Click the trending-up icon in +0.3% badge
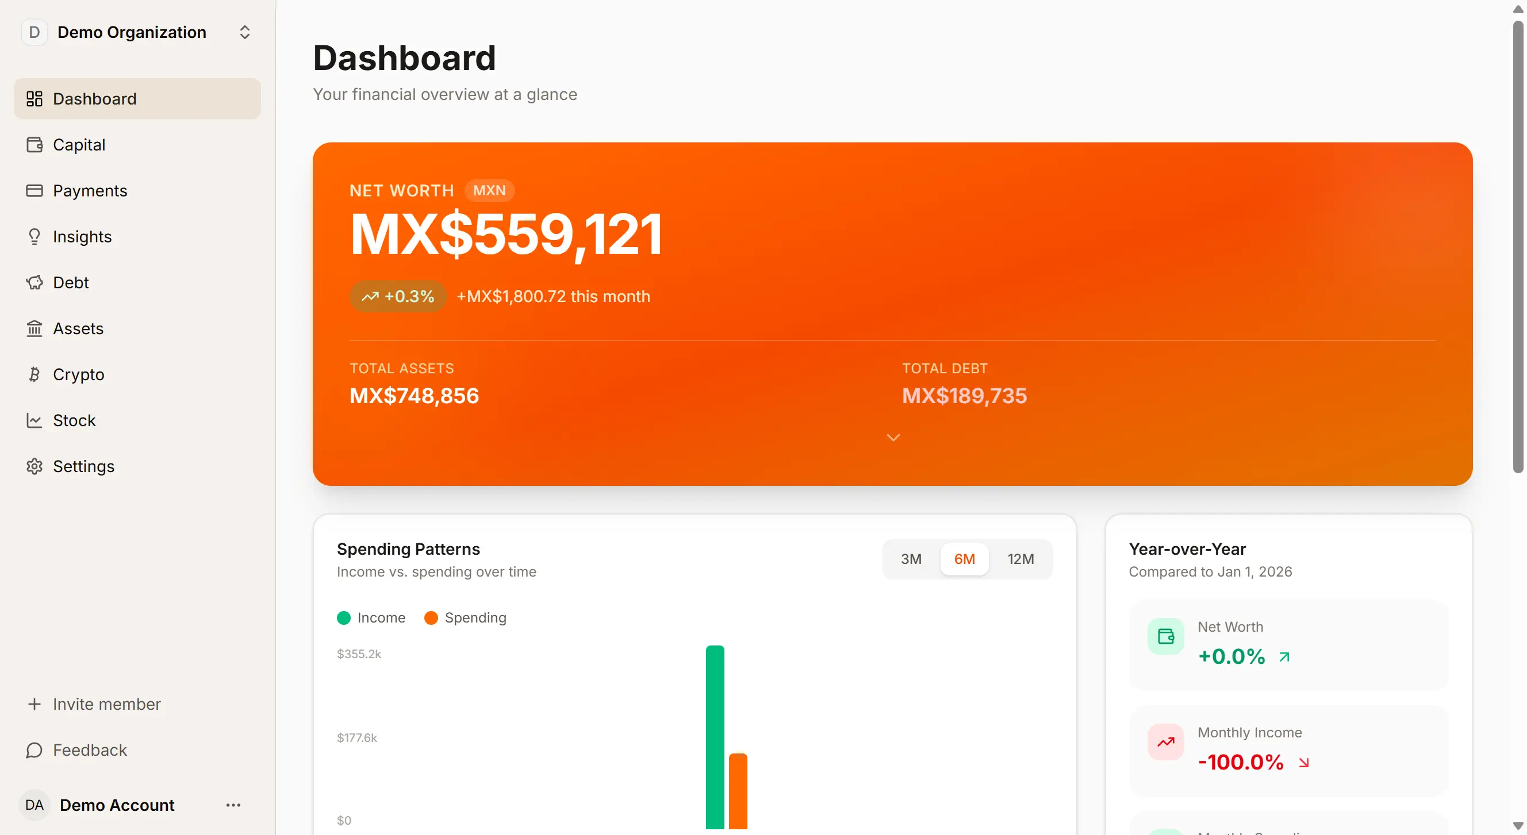The width and height of the screenshot is (1527, 835). click(x=370, y=297)
